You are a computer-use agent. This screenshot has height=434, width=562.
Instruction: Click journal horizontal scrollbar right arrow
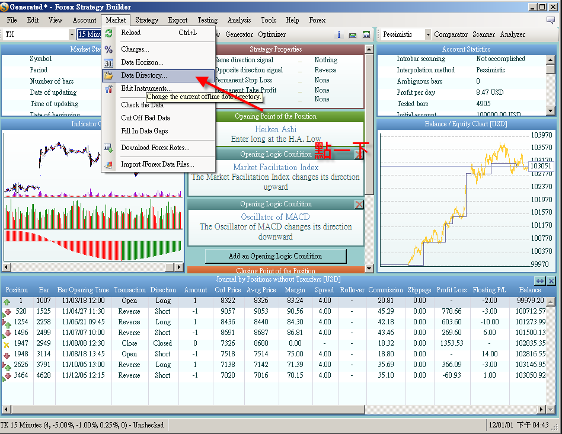click(x=541, y=409)
